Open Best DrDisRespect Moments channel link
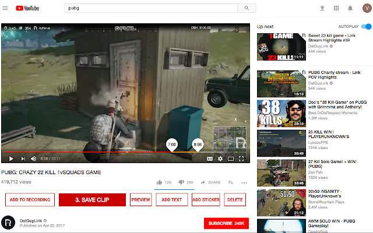 click(333, 112)
